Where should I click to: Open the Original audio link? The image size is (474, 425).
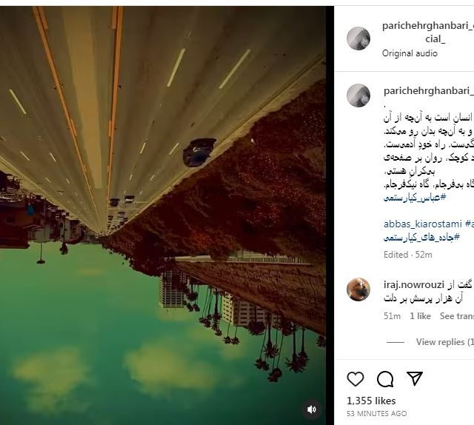click(410, 53)
